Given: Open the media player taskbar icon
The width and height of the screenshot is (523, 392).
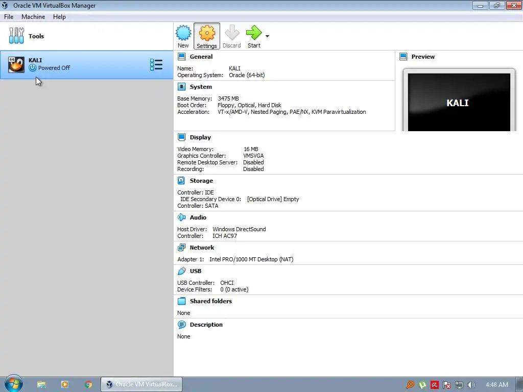Looking at the screenshot, I should point(65,384).
